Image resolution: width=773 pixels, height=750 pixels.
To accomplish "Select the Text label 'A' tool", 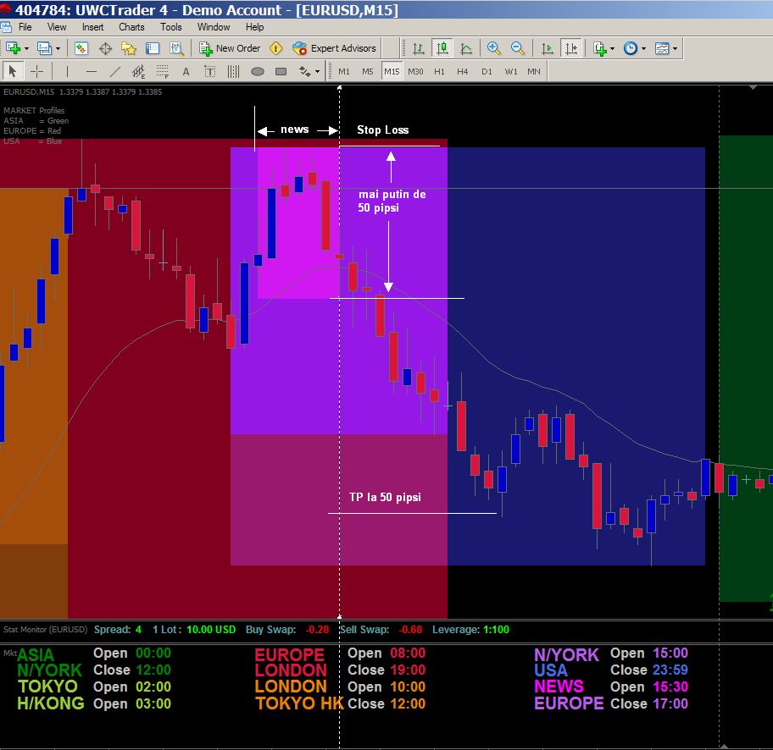I will 186,72.
